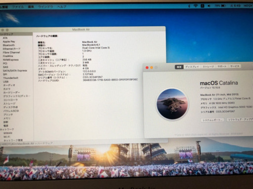Check the battery 79% indicator
Viewport: 253px width, 189px height.
(x=220, y=6)
